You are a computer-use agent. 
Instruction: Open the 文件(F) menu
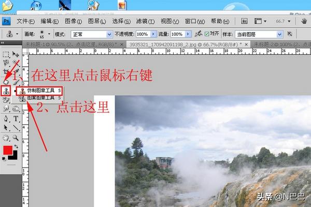click(25, 21)
